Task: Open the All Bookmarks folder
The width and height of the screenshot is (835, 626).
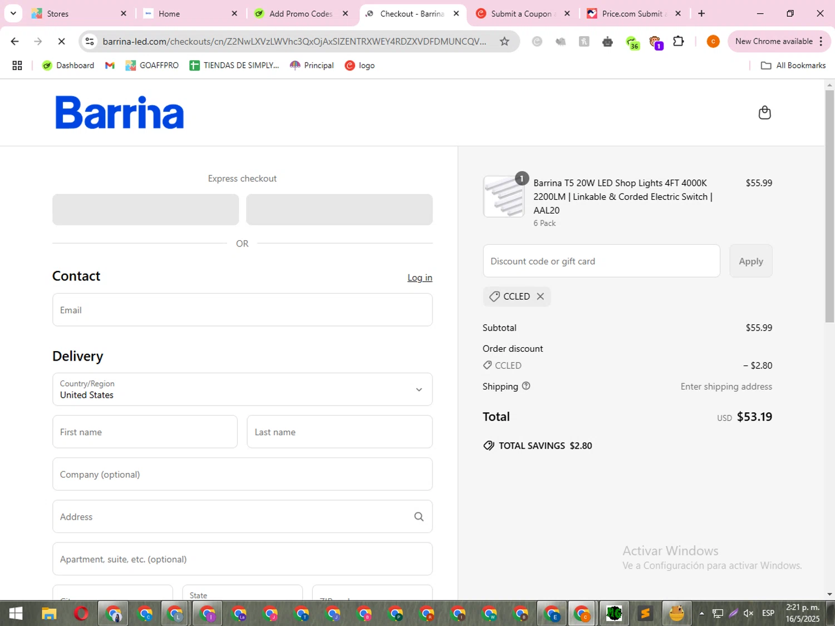Action: (793, 66)
